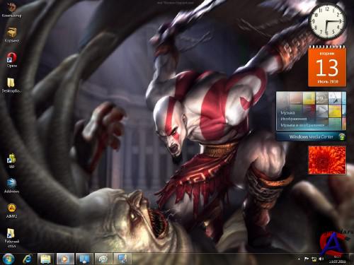Show hidden tray icons arrow
Viewport: 354px width, 265px height.
click(299, 259)
